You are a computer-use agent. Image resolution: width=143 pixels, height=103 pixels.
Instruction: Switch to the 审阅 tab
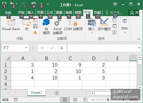[69, 13]
